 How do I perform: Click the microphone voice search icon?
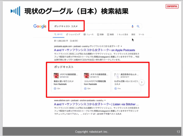tap(132, 26)
